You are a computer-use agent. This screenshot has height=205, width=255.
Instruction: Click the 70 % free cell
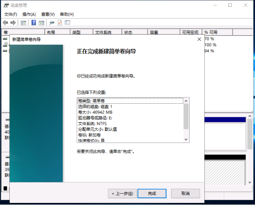pos(209,39)
